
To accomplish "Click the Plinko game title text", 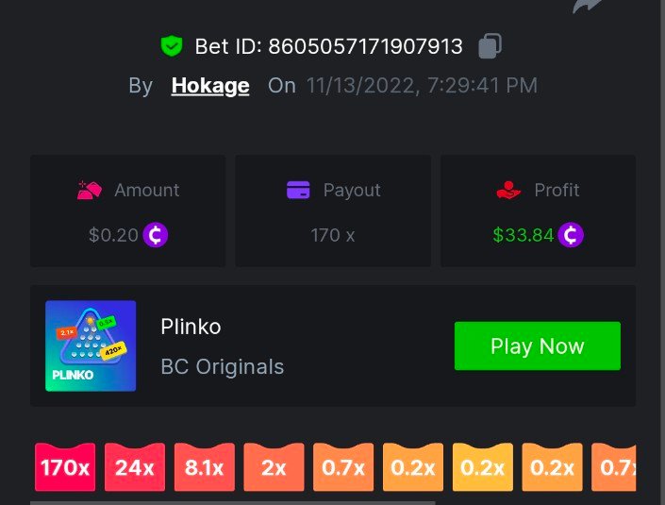I will pyautogui.click(x=191, y=327).
